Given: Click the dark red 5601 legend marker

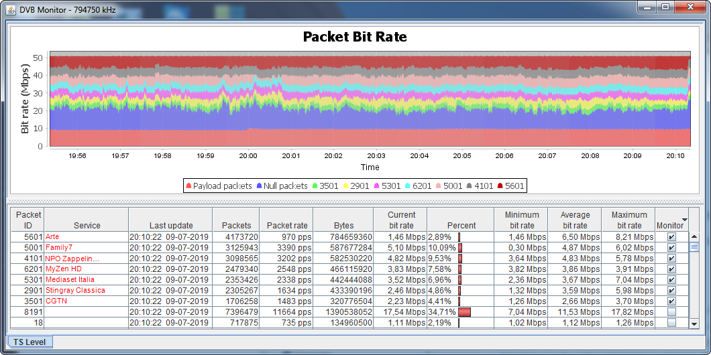Looking at the screenshot, I should (x=500, y=186).
